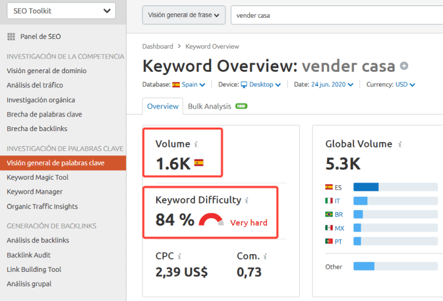Click the new badge on Bulk Analysis
The image size is (443, 301).
point(241,106)
